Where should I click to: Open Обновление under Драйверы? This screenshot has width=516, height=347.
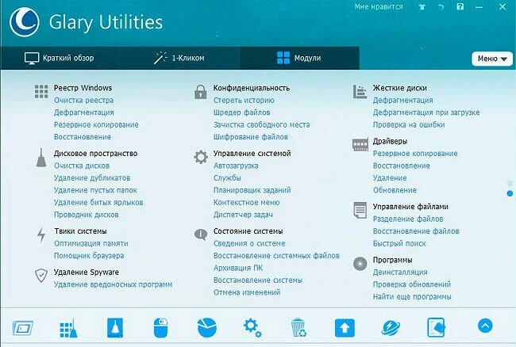coord(395,190)
